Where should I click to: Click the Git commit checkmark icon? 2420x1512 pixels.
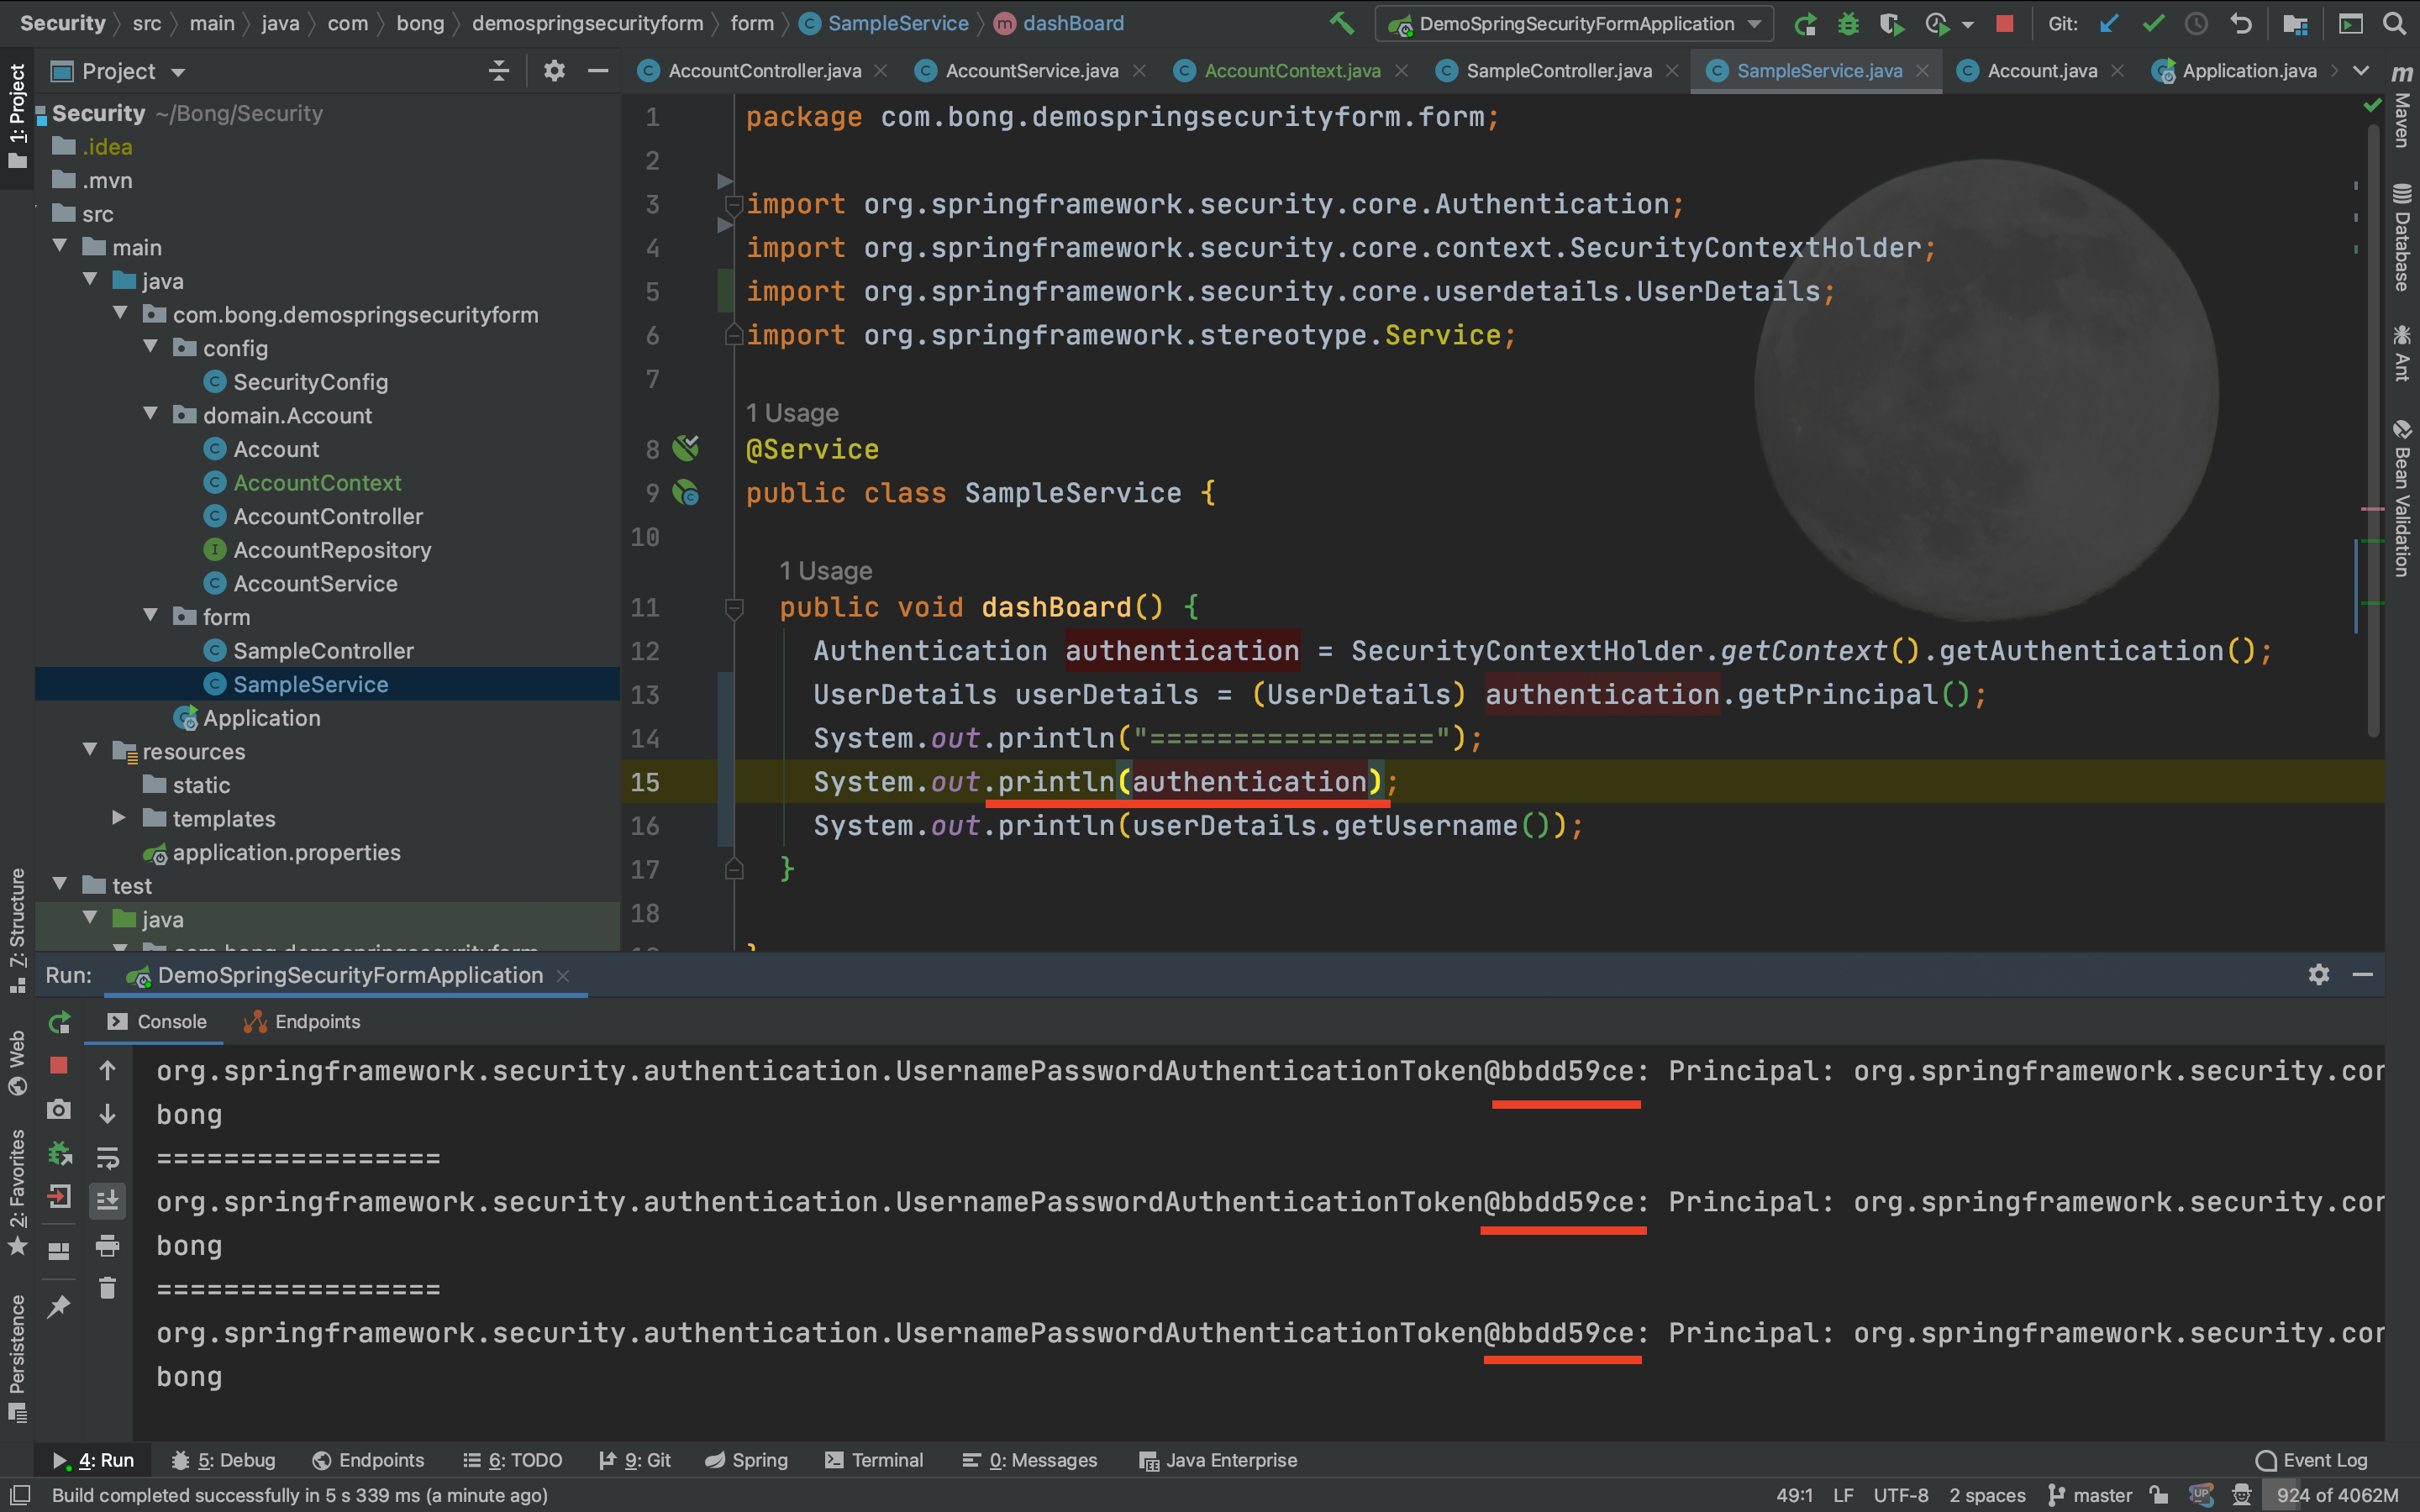point(2153,23)
